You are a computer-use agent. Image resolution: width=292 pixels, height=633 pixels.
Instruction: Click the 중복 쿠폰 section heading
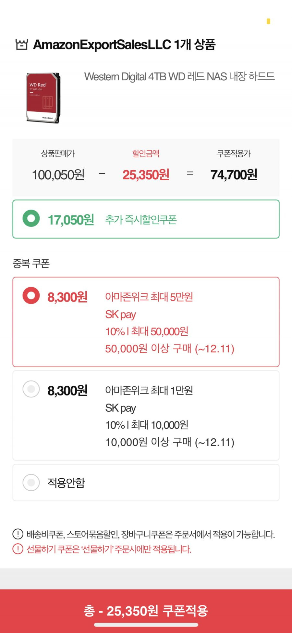tap(31, 263)
